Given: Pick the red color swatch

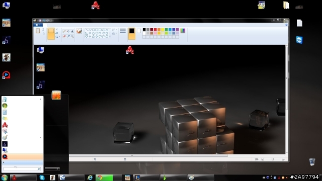Looking at the screenshot, I should (x=155, y=30).
